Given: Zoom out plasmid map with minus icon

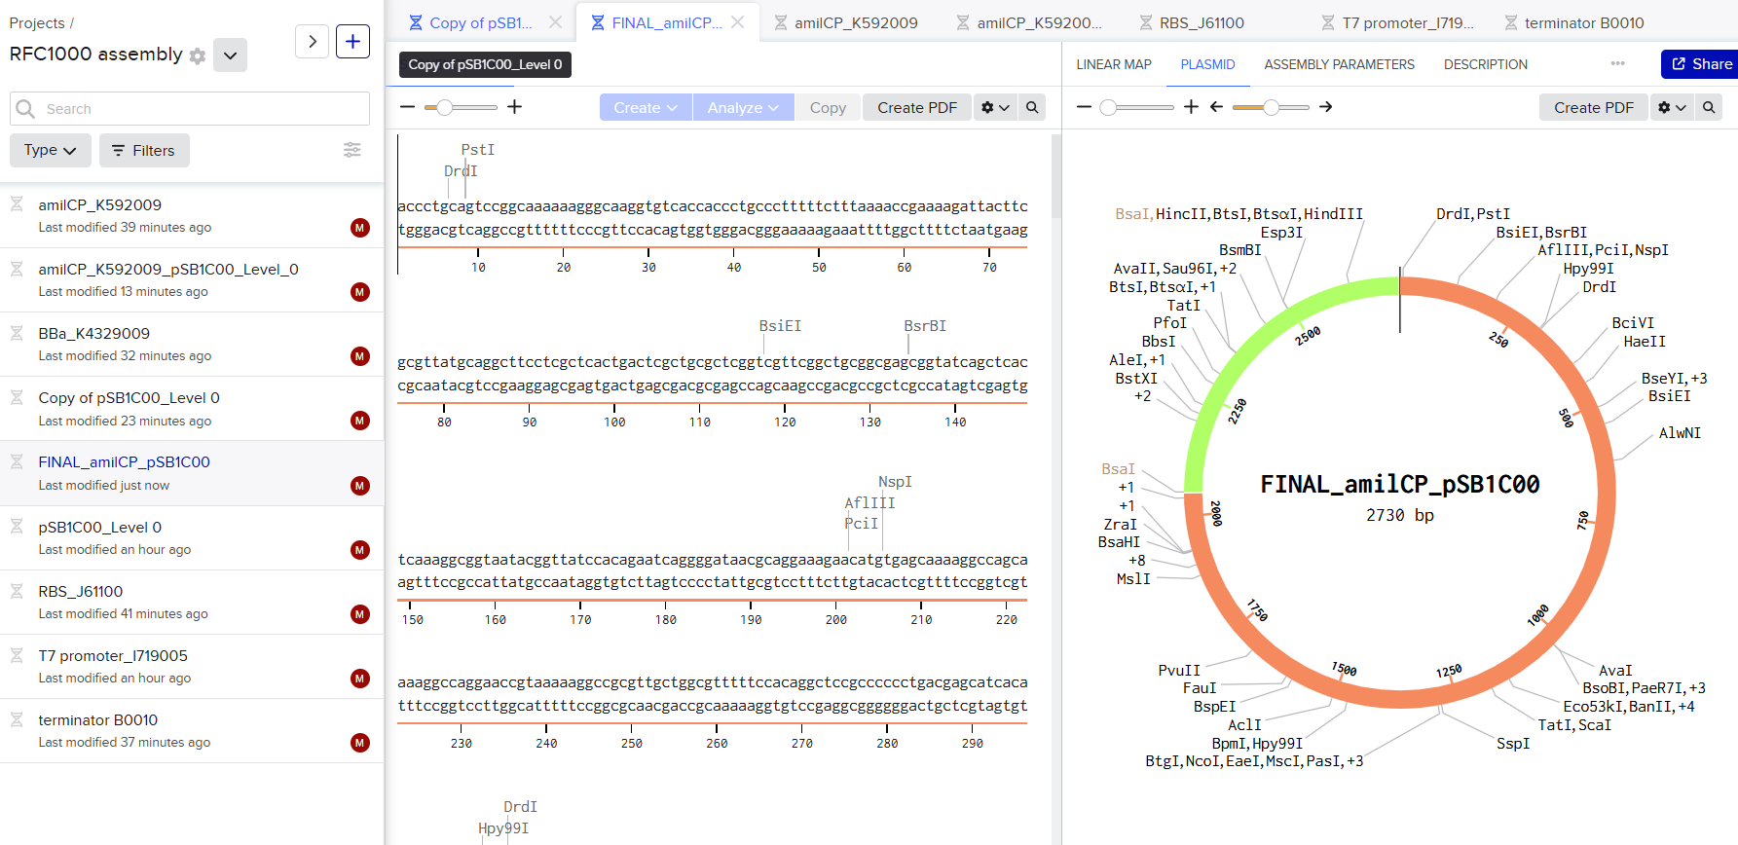Looking at the screenshot, I should point(1084,107).
